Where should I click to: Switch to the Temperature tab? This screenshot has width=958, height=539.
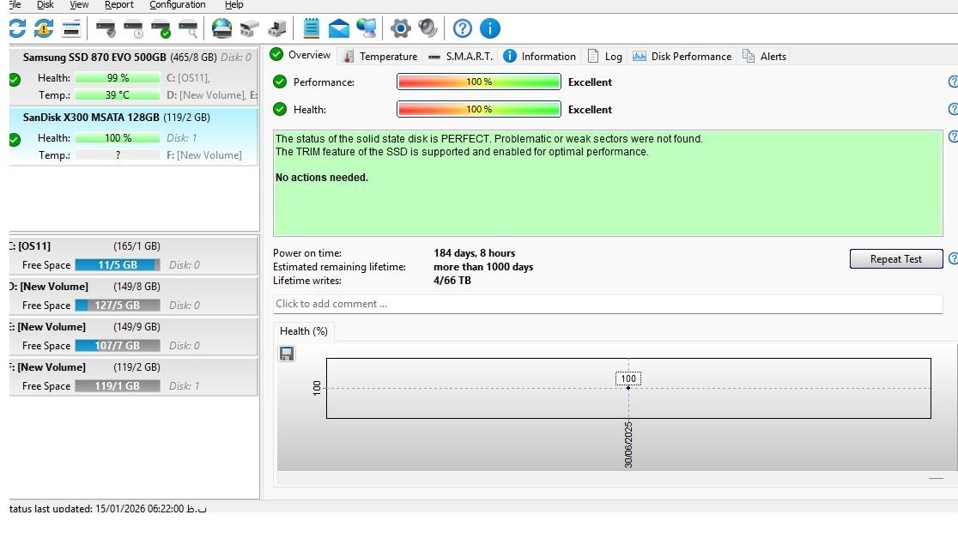pos(379,56)
